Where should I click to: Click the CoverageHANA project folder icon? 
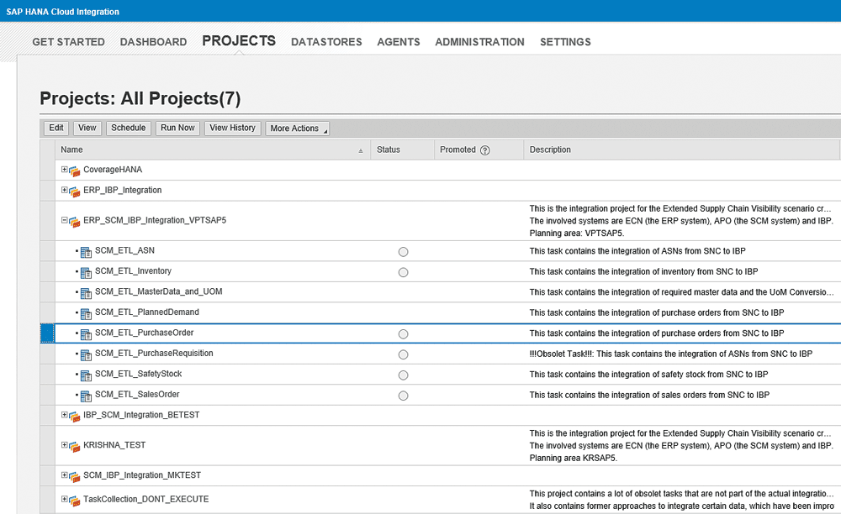coord(75,170)
